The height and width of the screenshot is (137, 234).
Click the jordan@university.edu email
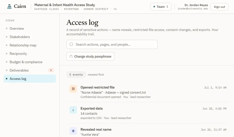pos(193,9)
